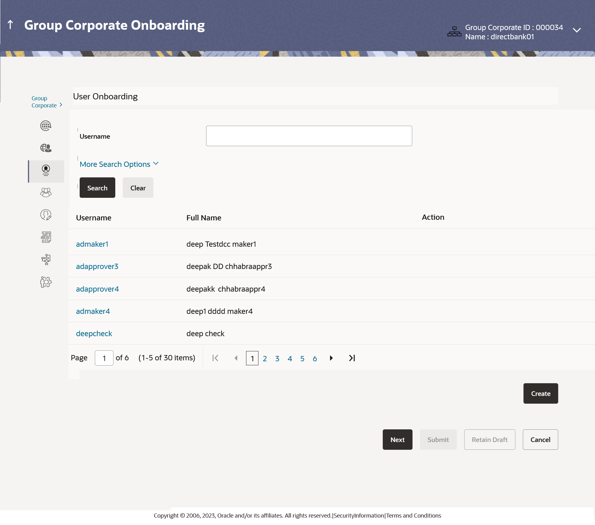
Task: Jump to last page of results
Action: (352, 358)
